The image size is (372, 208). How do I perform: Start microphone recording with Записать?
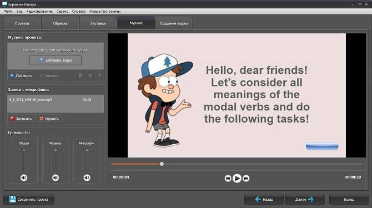tap(21, 119)
